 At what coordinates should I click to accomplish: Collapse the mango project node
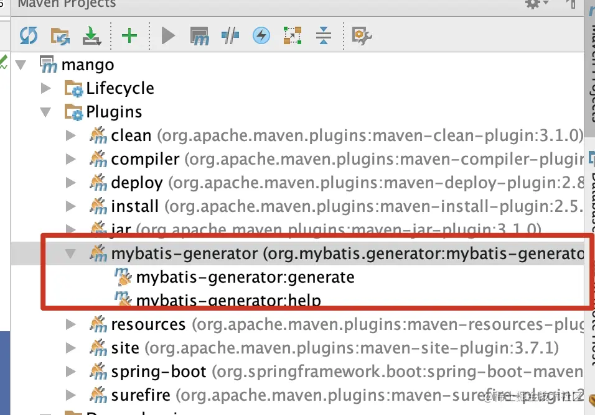click(x=21, y=64)
